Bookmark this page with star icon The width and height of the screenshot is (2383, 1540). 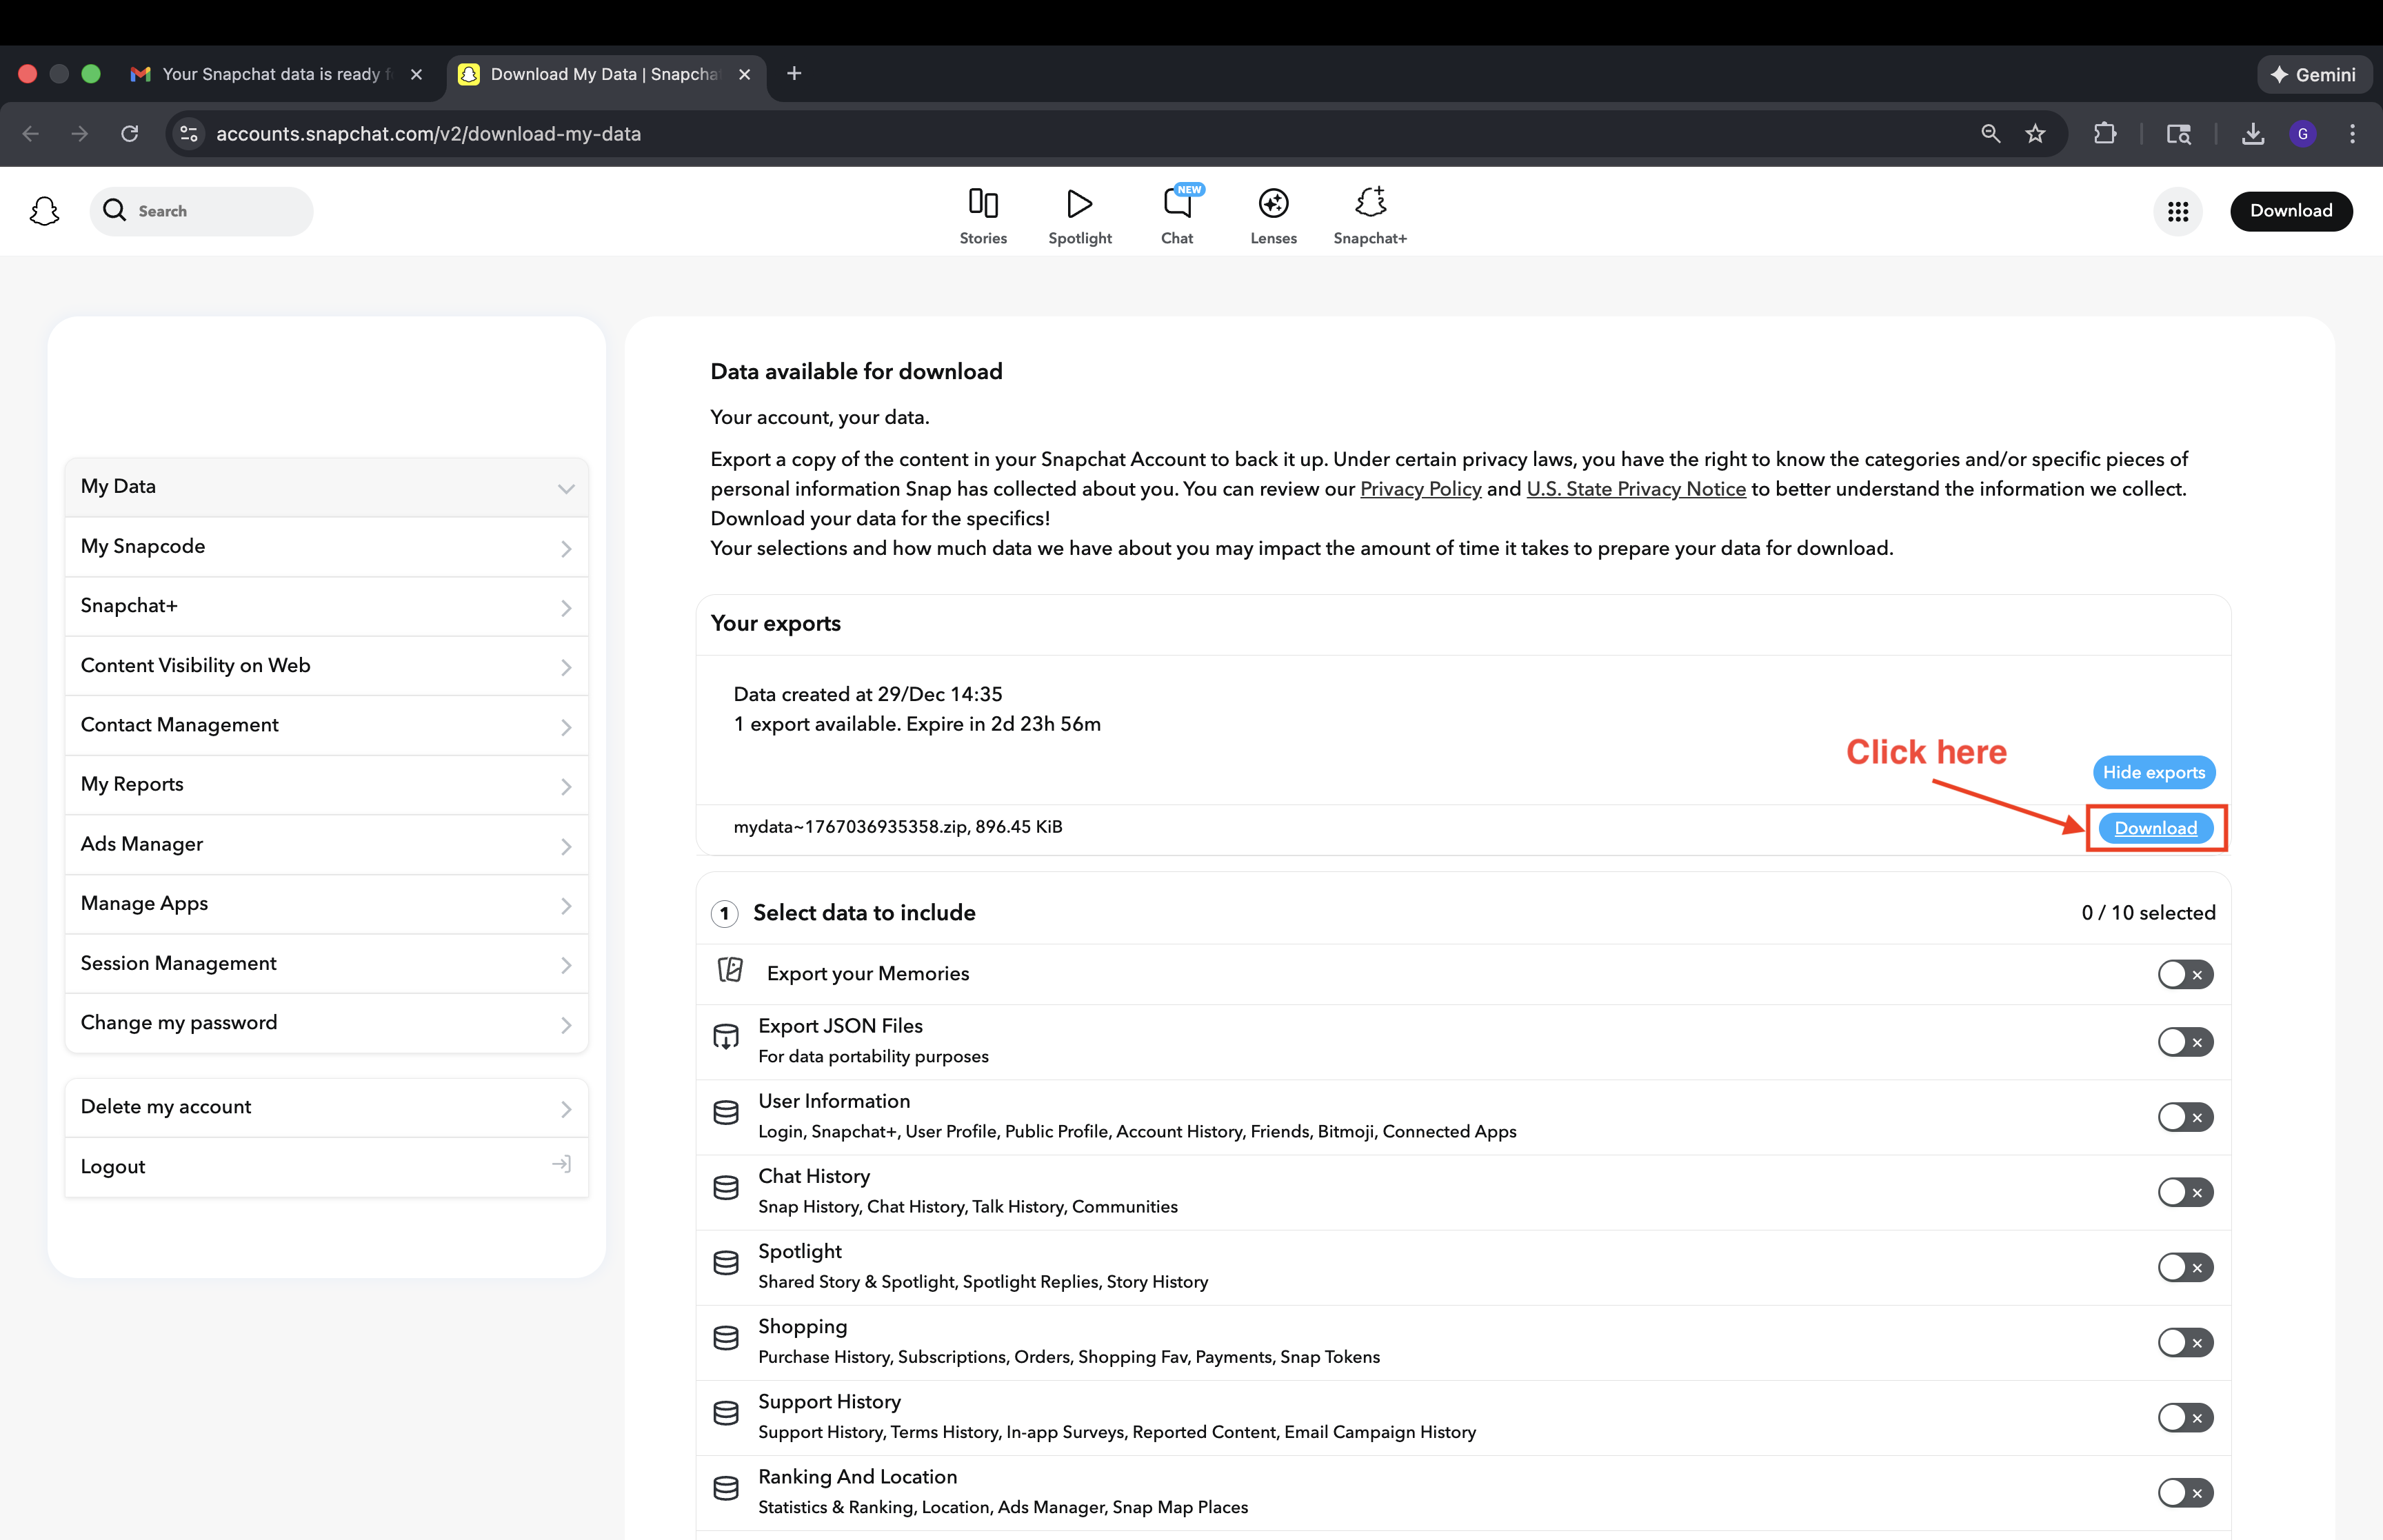point(2034,134)
